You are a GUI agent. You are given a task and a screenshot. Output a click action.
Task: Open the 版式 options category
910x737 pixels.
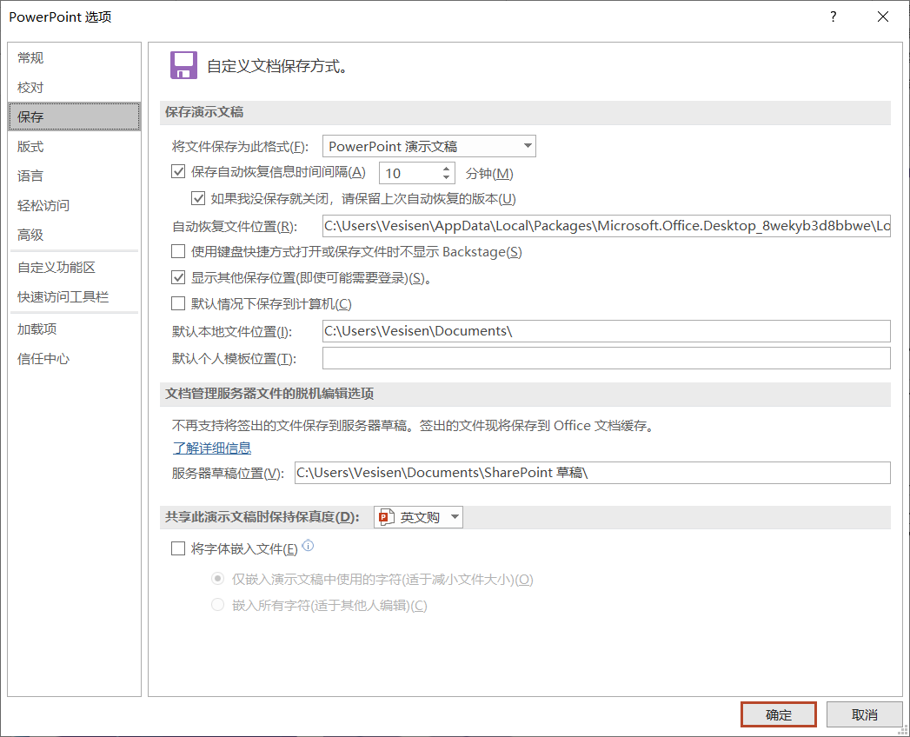[74, 146]
